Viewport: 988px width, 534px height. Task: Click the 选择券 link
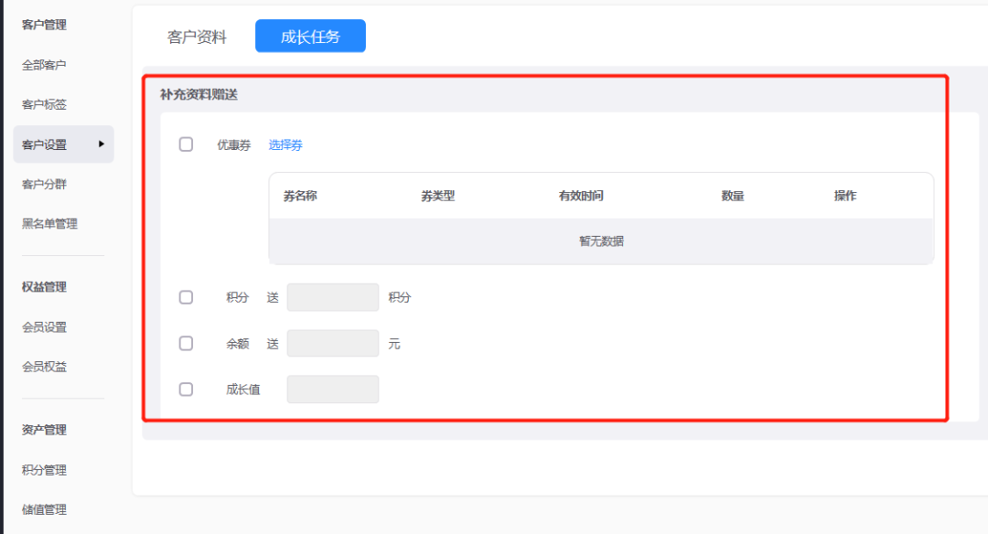pyautogui.click(x=285, y=144)
